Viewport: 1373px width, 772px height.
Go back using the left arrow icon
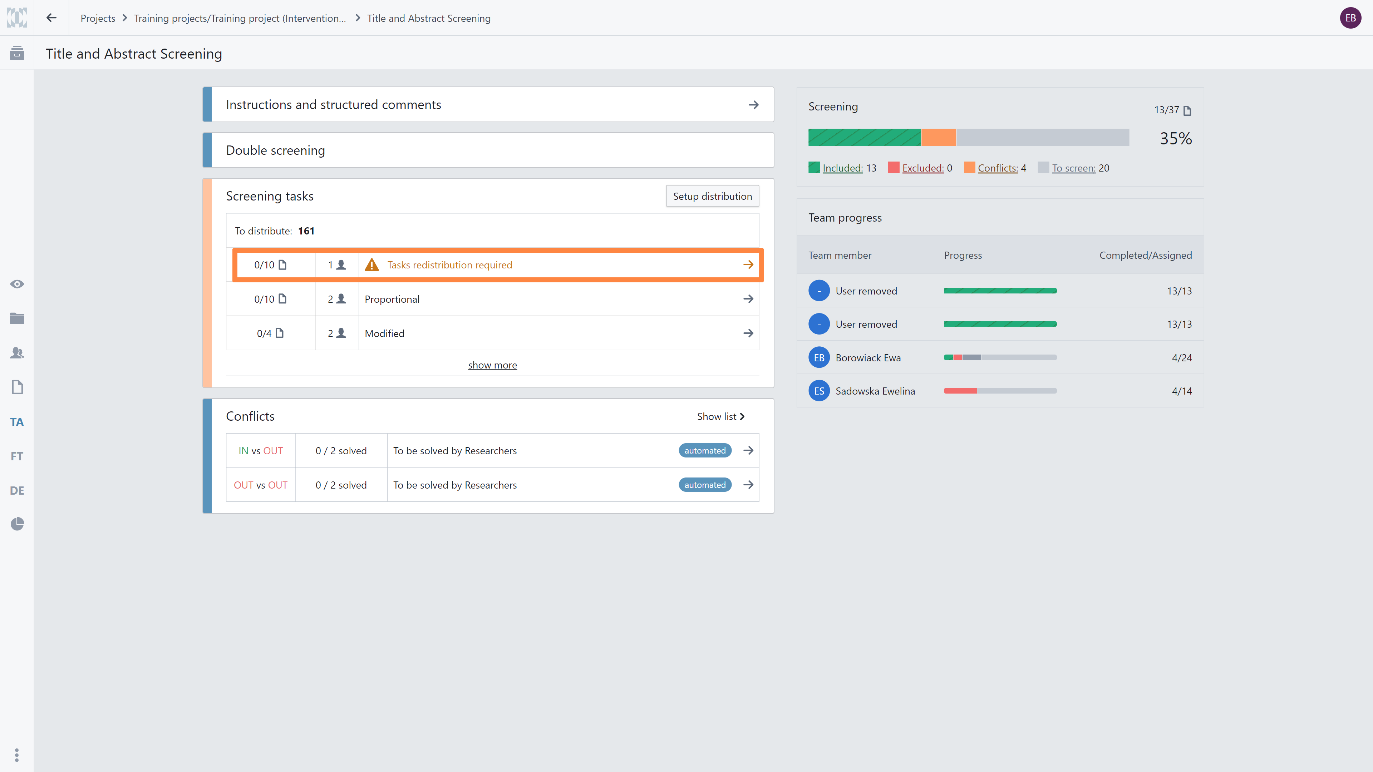tap(51, 18)
